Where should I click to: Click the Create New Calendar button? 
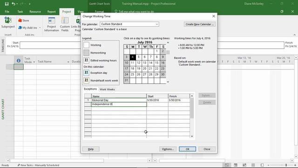(200, 24)
